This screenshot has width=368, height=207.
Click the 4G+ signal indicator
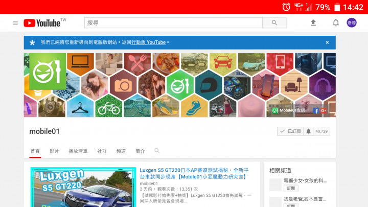pos(299,7)
